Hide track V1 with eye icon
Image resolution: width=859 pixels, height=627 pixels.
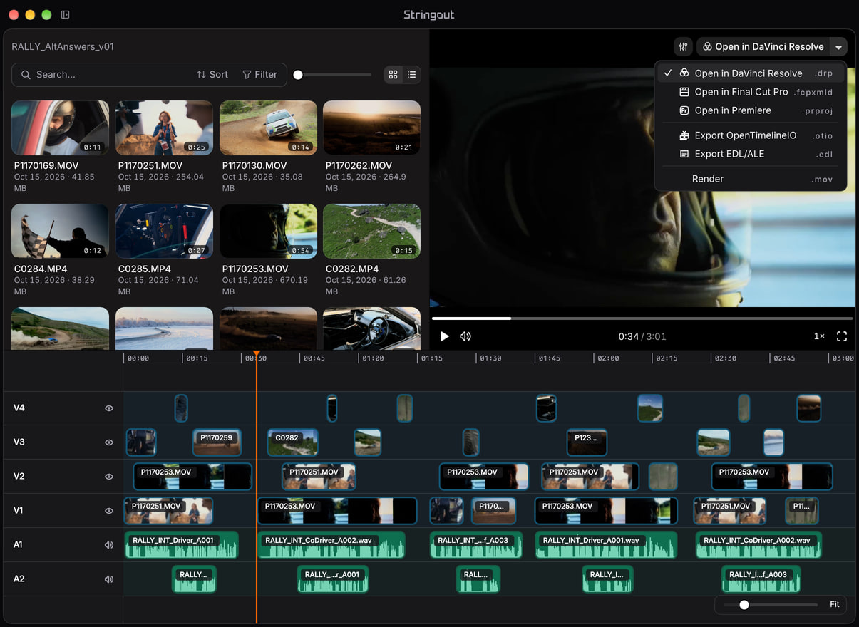[x=109, y=511]
